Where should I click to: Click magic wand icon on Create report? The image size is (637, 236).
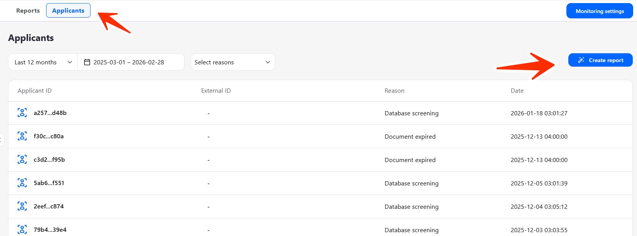(581, 60)
